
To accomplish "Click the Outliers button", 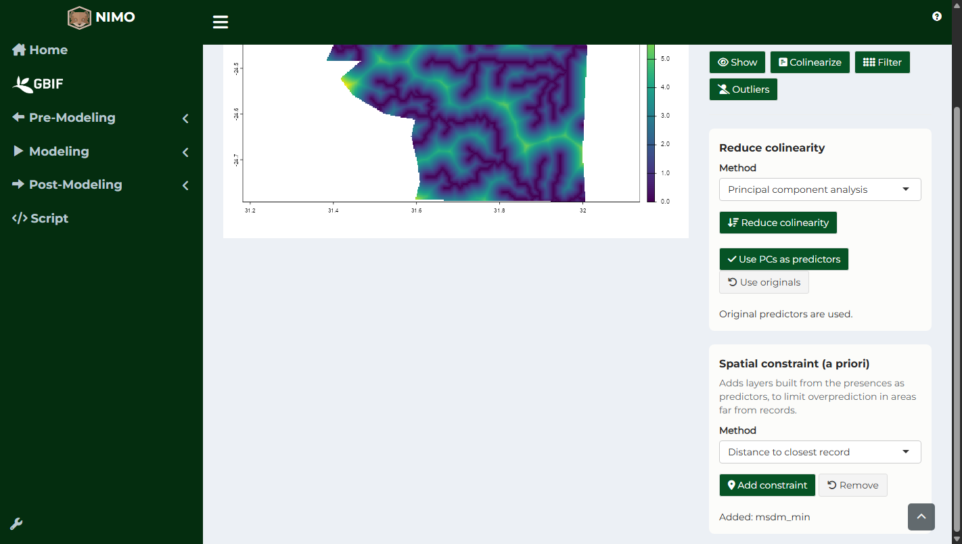I will click(743, 89).
